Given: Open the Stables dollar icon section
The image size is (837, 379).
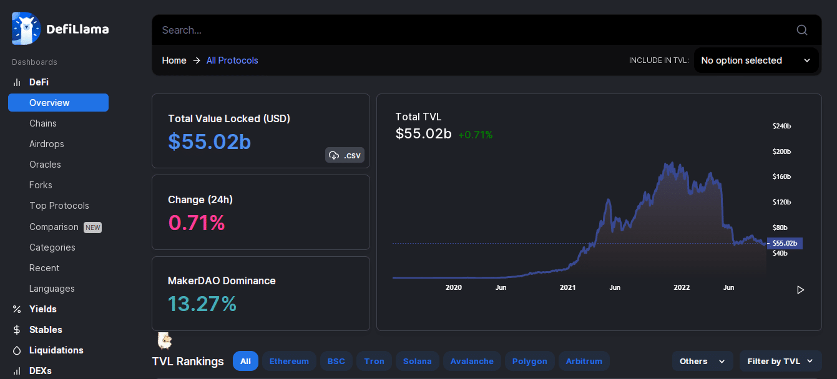Looking at the screenshot, I should tap(17, 330).
